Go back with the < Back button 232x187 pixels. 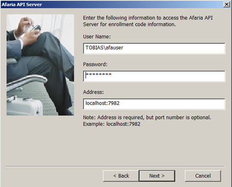121,176
